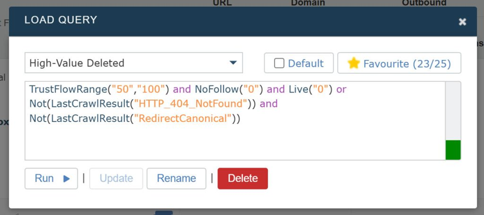Click the Domain column header
This screenshot has width=484, height=215.
point(308,3)
